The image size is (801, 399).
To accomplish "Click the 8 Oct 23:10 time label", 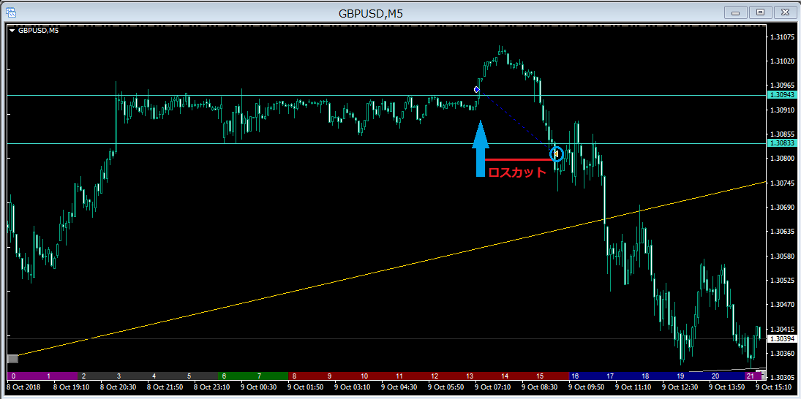I will pos(213,387).
